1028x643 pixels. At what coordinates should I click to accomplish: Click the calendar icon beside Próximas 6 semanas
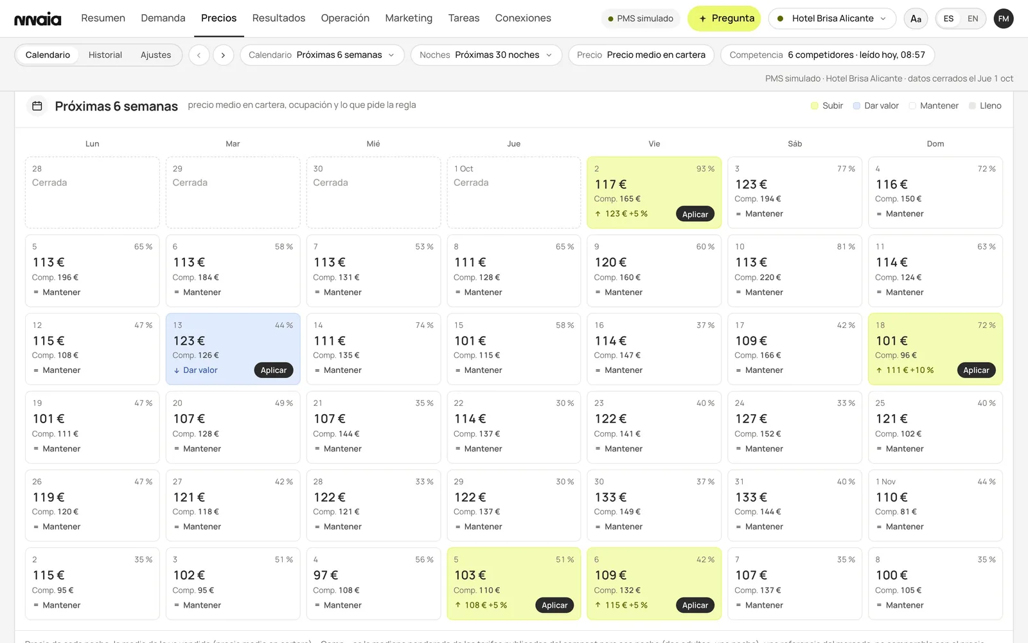click(37, 106)
